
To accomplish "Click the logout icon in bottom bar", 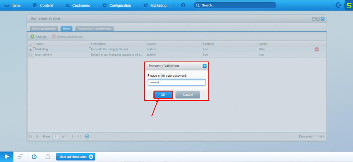I will (x=7, y=157).
